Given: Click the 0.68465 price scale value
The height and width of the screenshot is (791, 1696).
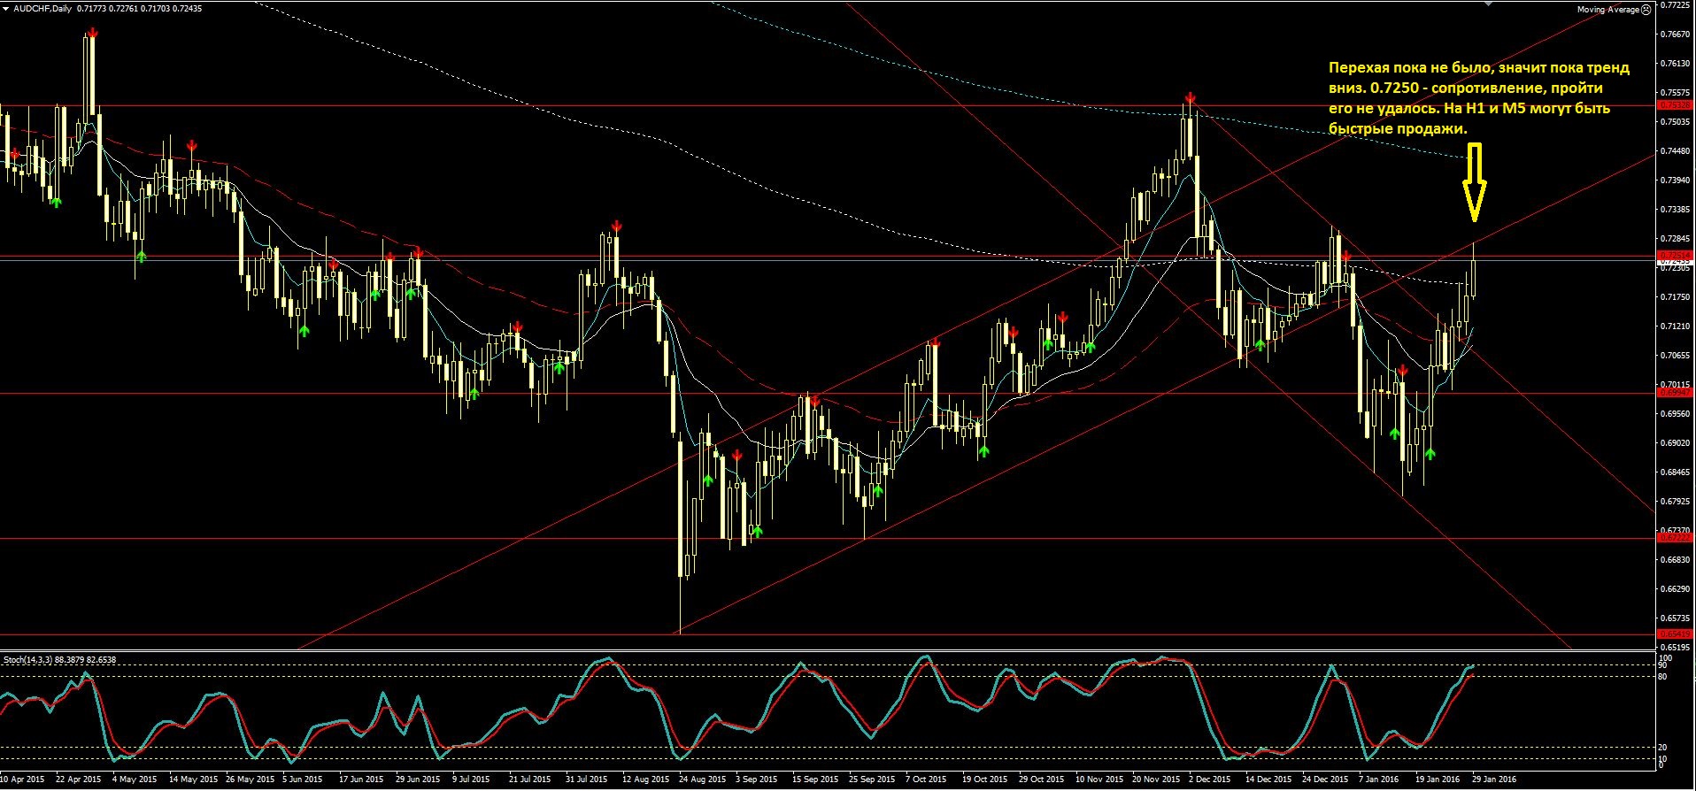Looking at the screenshot, I should coord(1674,472).
